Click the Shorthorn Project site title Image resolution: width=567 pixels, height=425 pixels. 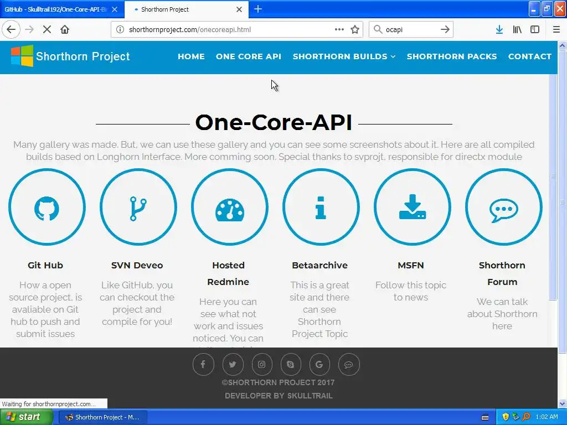click(83, 56)
